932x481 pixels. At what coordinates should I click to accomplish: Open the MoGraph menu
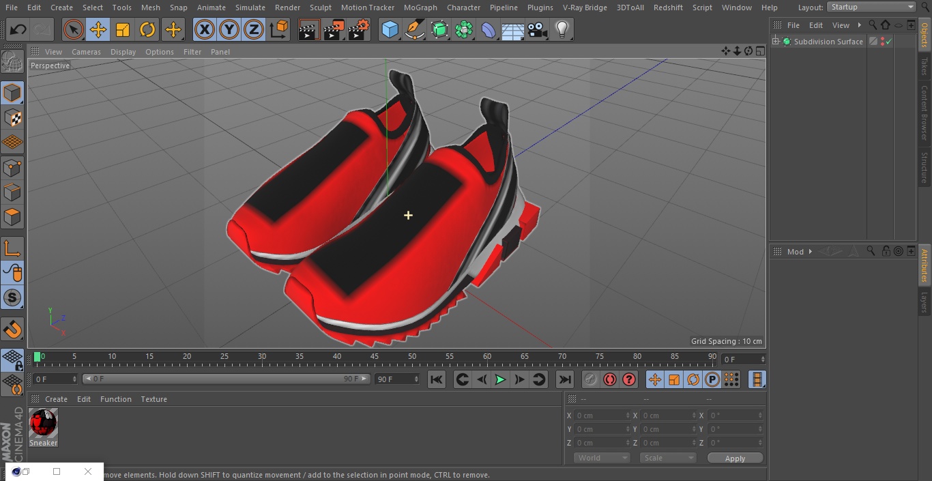420,8
